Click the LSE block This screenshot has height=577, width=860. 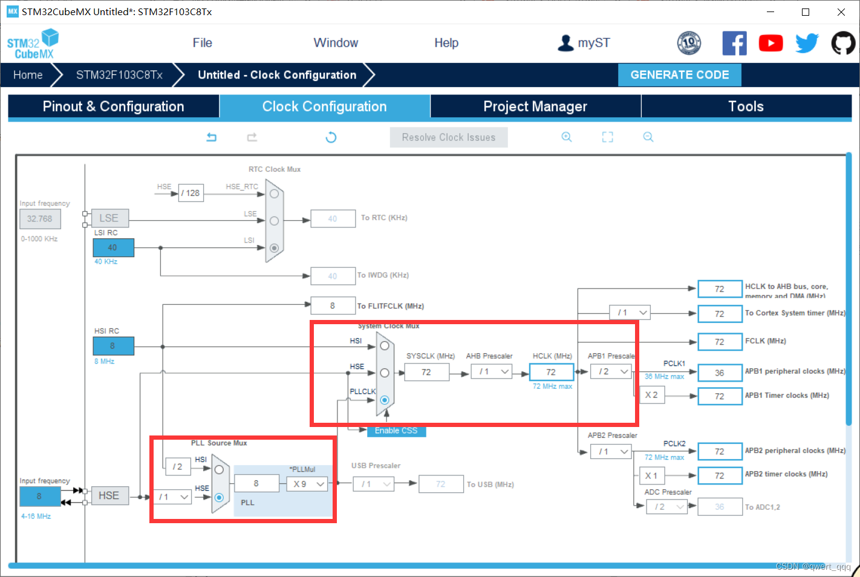point(109,218)
